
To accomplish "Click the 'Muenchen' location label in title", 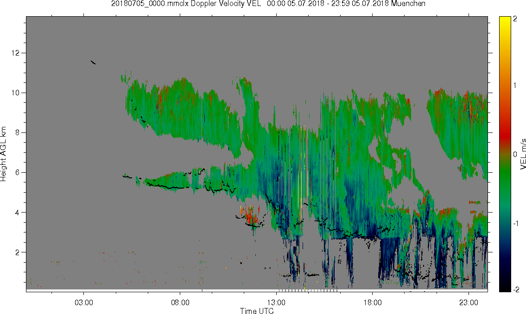I will pyautogui.click(x=408, y=4).
